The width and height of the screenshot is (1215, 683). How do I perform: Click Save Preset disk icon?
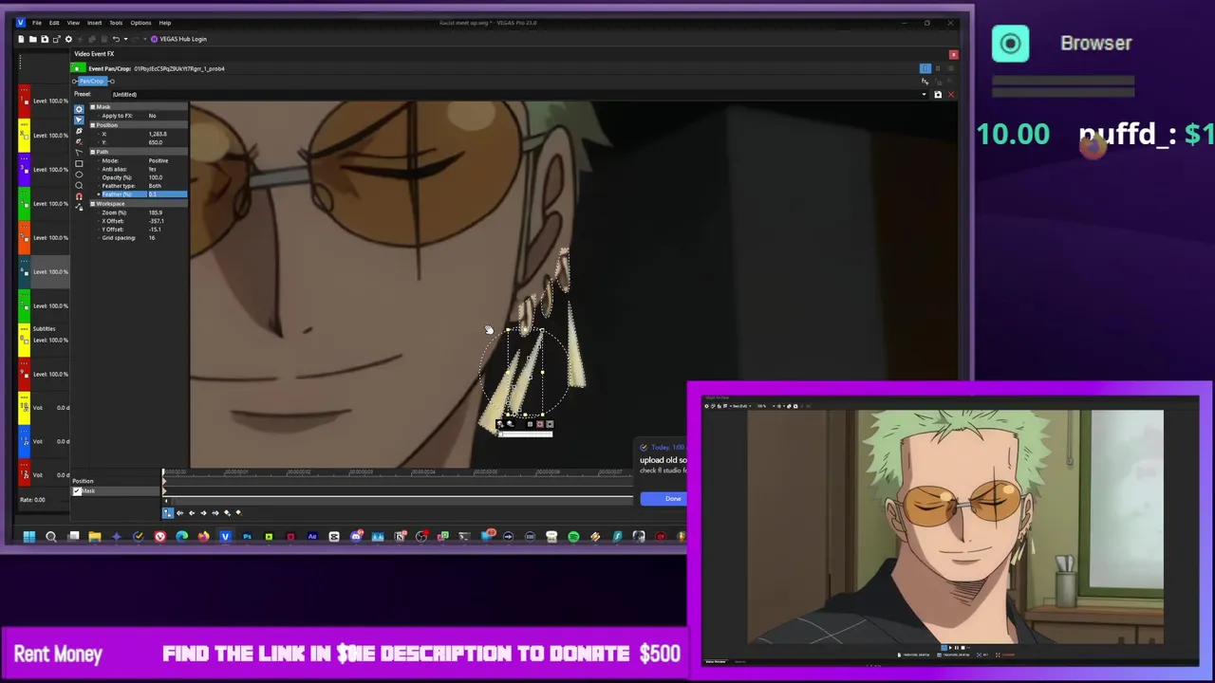pos(938,95)
